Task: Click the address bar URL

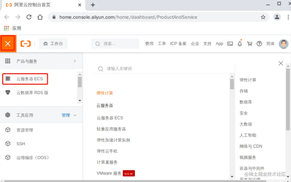Action: pos(128,17)
